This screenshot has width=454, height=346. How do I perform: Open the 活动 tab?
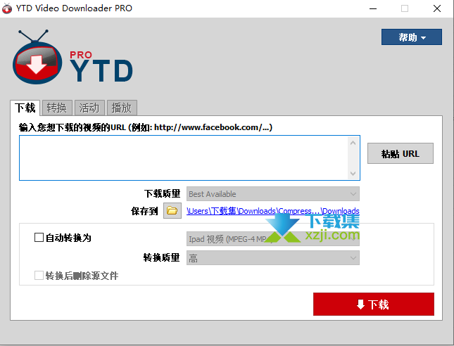pos(89,108)
